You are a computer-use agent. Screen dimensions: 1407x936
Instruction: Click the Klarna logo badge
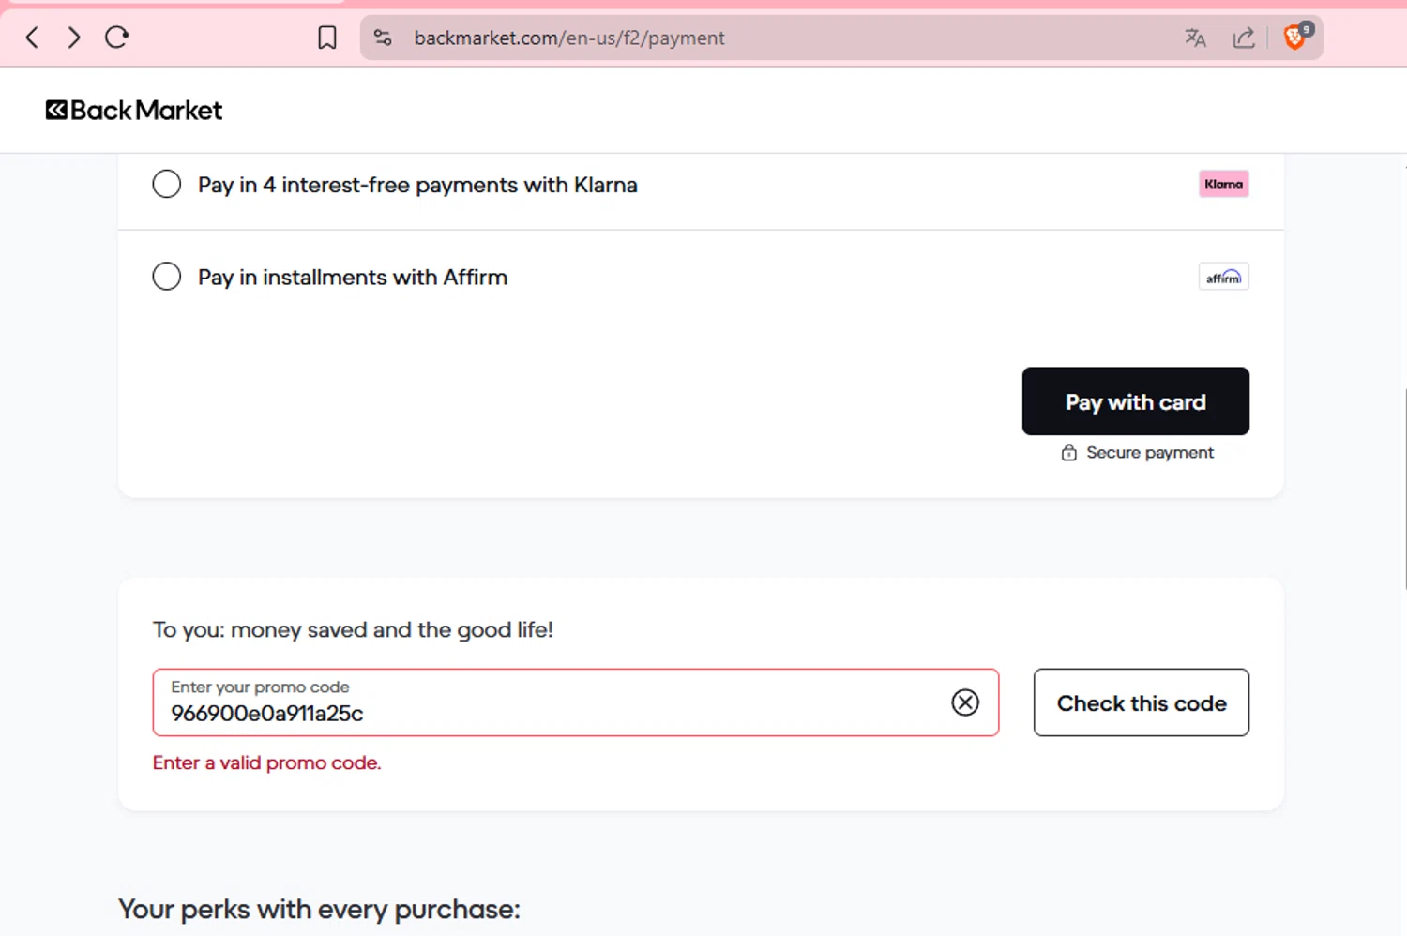coord(1224,184)
